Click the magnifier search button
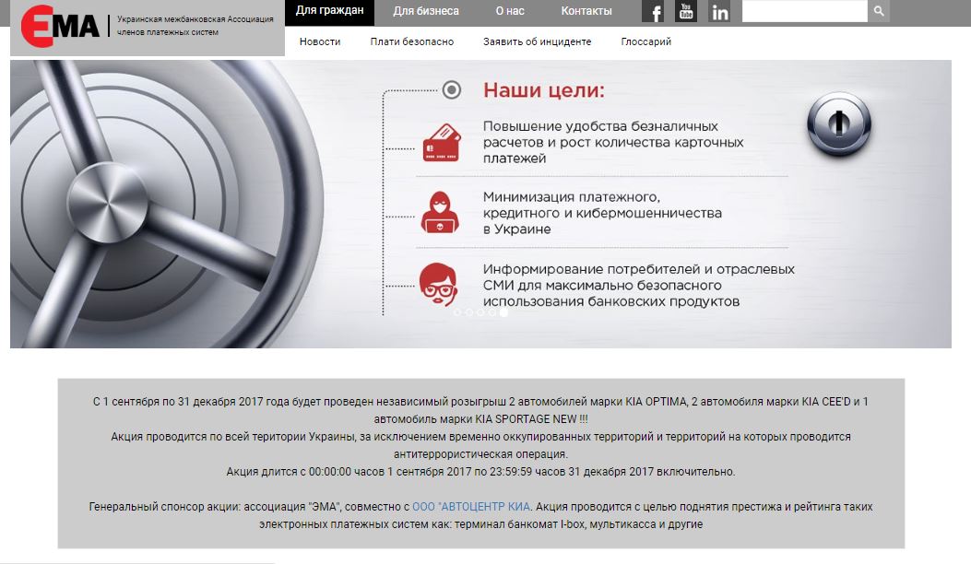This screenshot has height=564, width=971. (878, 11)
